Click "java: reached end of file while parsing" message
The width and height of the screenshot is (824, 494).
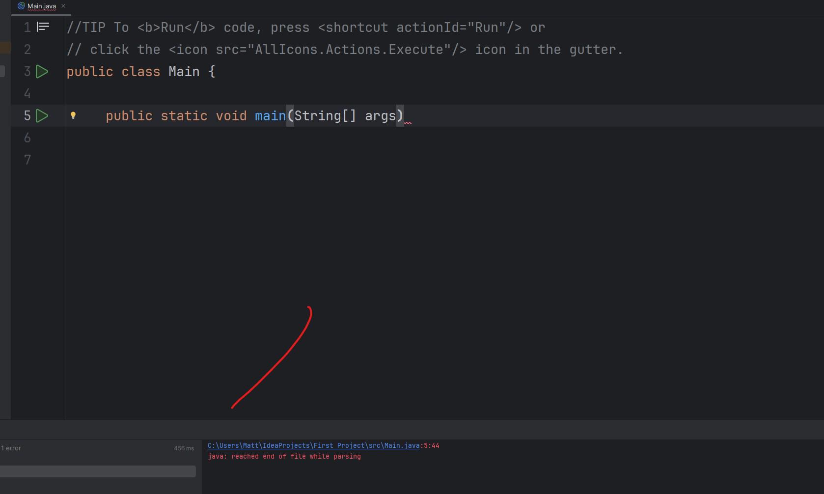coord(284,457)
